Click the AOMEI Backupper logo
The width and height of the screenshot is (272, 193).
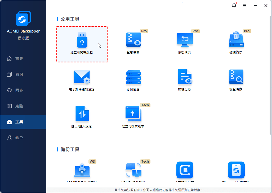pos(23,18)
